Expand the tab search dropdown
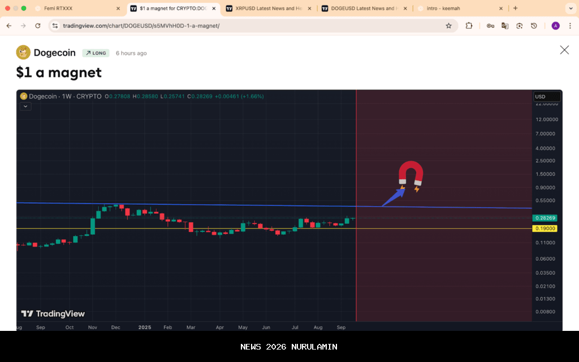The image size is (579, 362). 569,8
